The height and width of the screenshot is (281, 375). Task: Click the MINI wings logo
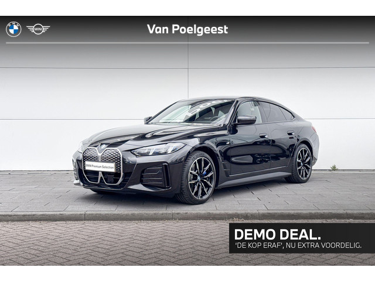(38, 29)
